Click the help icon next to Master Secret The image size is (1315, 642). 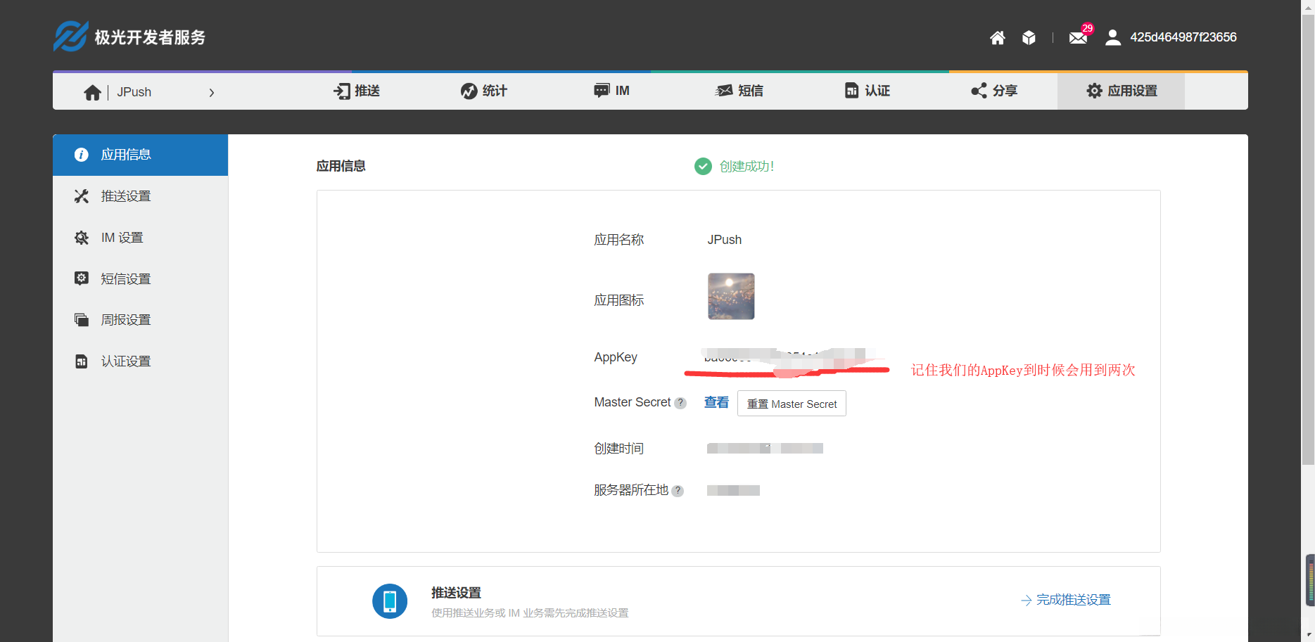pos(680,403)
